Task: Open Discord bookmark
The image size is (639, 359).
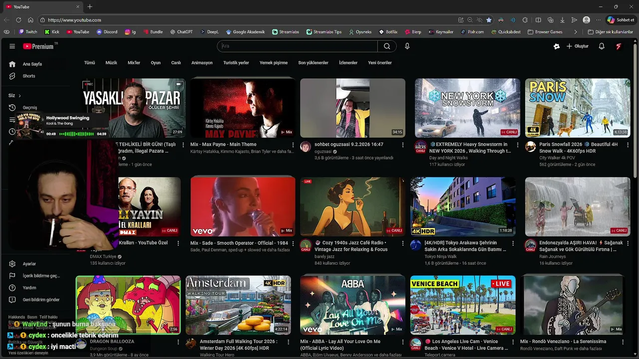Action: 107,32
